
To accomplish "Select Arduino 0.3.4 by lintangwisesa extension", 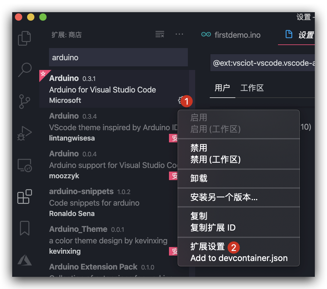I will click(x=108, y=127).
